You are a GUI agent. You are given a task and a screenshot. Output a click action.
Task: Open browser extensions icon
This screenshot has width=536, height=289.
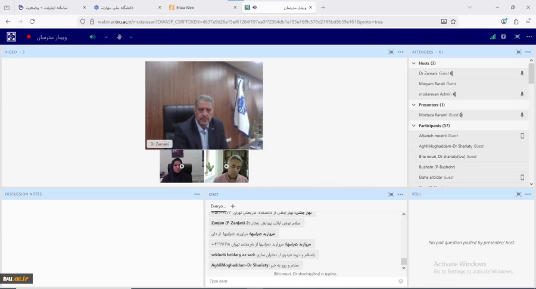click(x=516, y=21)
